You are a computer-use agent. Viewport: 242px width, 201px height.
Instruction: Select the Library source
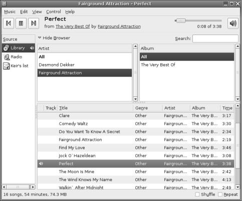19,48
